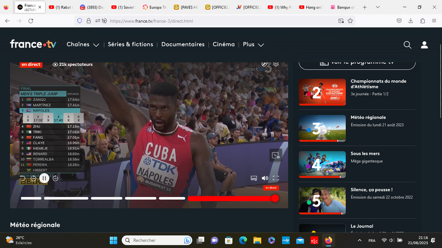442x248 pixels.
Task: Switch video player to fullscreen
Action: (276, 178)
